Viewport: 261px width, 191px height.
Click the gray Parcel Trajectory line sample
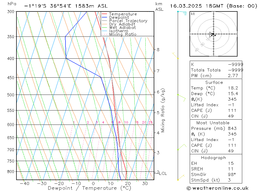tap(104, 21)
